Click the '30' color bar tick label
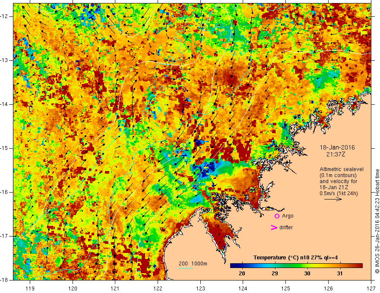380x293 pixels. click(x=307, y=274)
